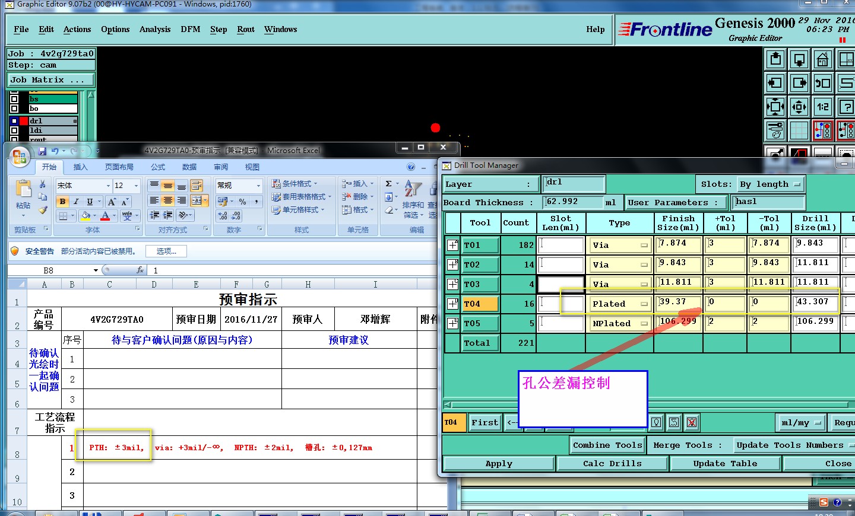Click the red X delete icon in Drill Tool Manager

(x=692, y=422)
